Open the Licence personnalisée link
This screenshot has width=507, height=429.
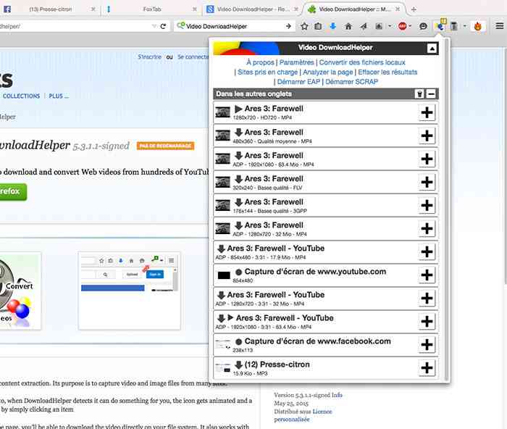coord(303,415)
